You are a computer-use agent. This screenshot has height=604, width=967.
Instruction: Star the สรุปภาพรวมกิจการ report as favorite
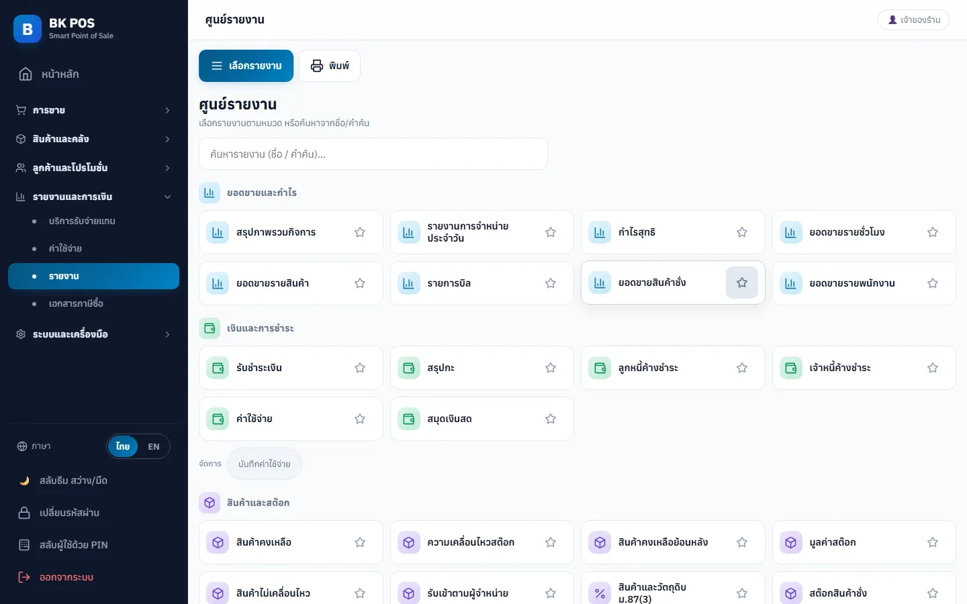tap(360, 232)
